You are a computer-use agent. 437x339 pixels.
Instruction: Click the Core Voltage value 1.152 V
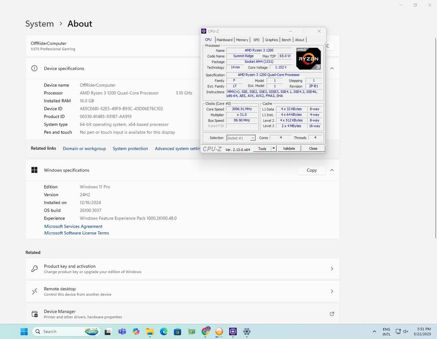281,67
